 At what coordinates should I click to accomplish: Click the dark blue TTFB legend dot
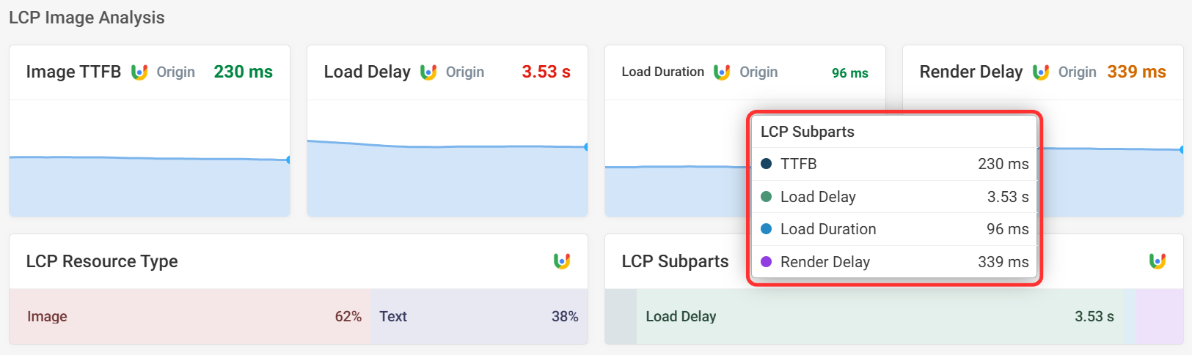tap(767, 164)
